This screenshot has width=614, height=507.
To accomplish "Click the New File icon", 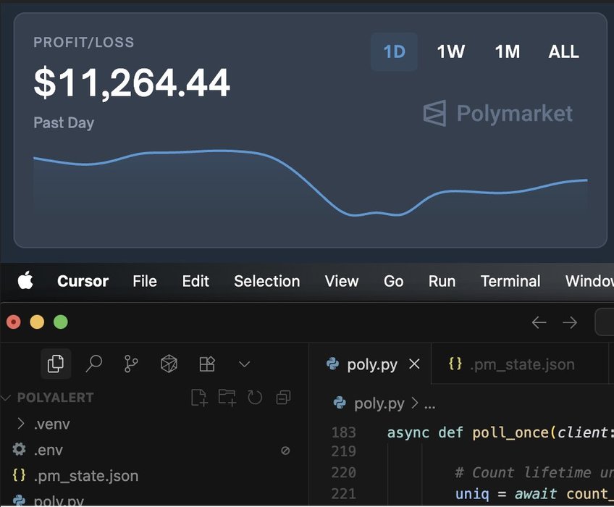I will click(x=198, y=397).
